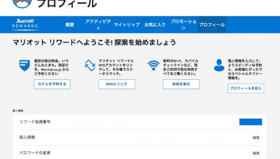Click the ホテルを予約する button
Viewport: 280px width, 159px height.
[52, 84]
